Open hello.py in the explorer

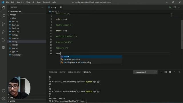click(15, 35)
